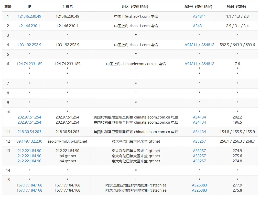
Task: Click the AS4134 link in hop 11 row
Action: (x=199, y=132)
